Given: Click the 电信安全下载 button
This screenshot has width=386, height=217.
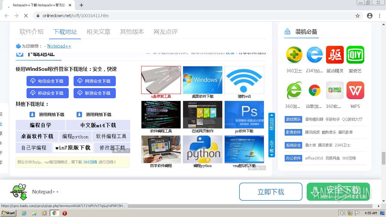Looking at the screenshot, I should (x=48, y=81).
